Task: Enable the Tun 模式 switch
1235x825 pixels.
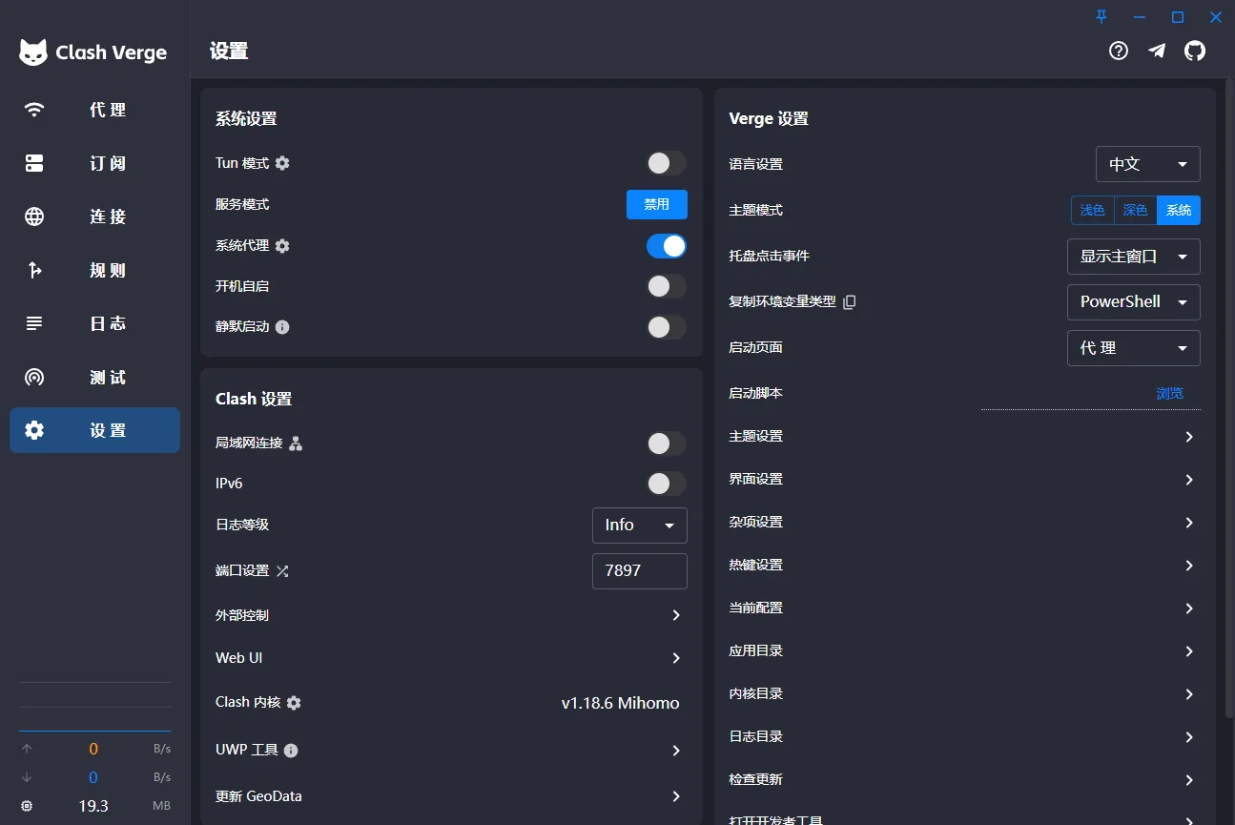Action: pyautogui.click(x=666, y=163)
